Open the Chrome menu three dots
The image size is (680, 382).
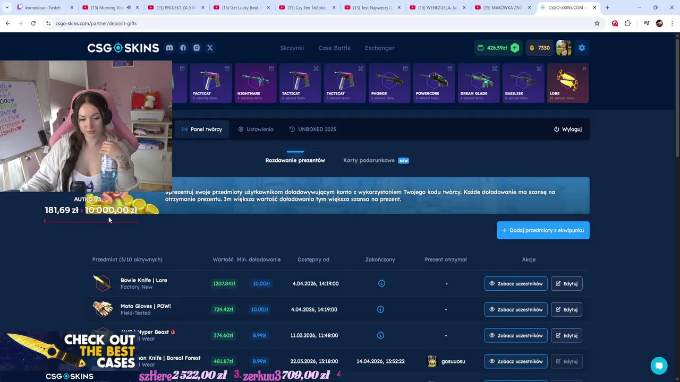point(673,23)
